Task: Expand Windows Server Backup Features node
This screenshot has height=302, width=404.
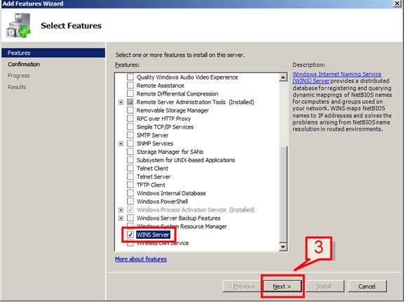Action: point(121,218)
